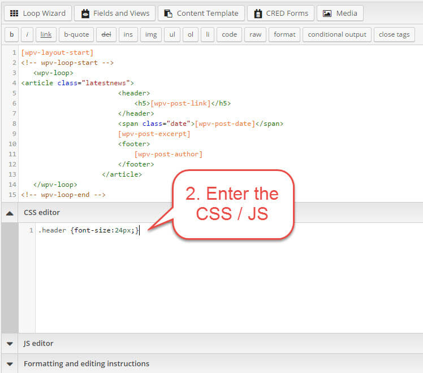This screenshot has width=423, height=373.
Task: Click the [wpv-post-author] shortcode
Action: pos(169,154)
